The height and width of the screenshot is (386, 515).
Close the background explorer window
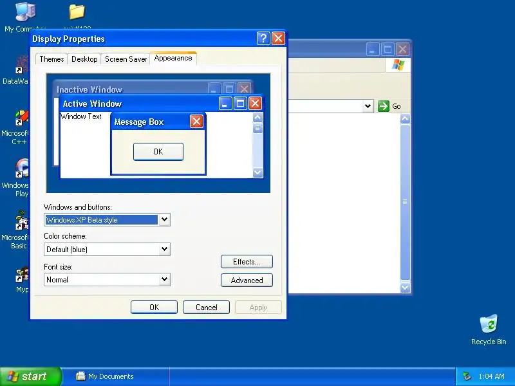[x=402, y=50]
